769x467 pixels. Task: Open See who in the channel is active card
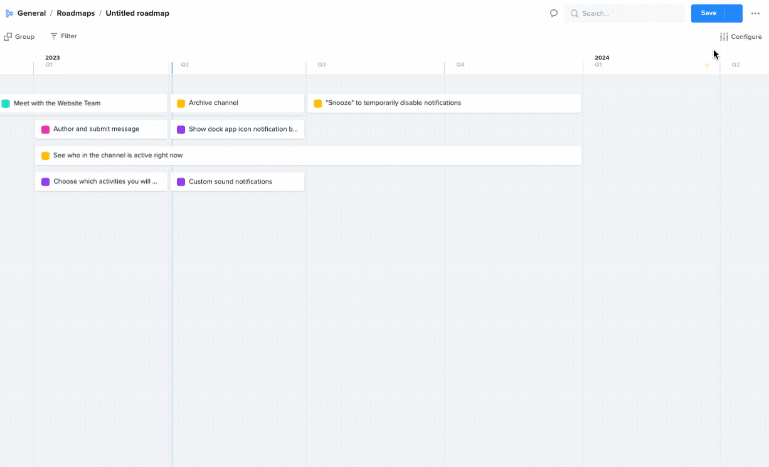tap(309, 155)
